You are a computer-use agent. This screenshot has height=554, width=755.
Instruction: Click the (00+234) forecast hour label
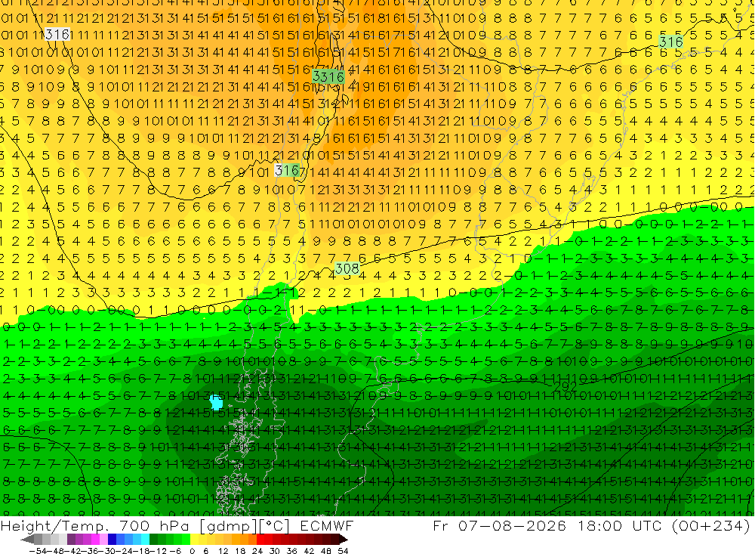coord(710,525)
